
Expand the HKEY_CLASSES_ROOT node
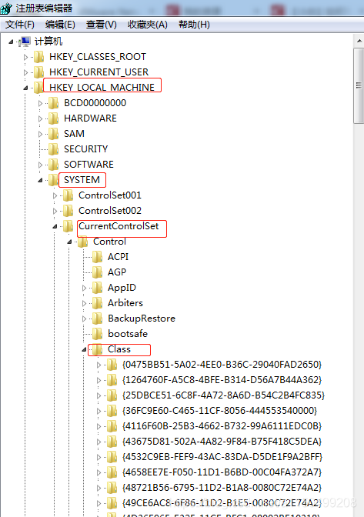click(x=25, y=57)
